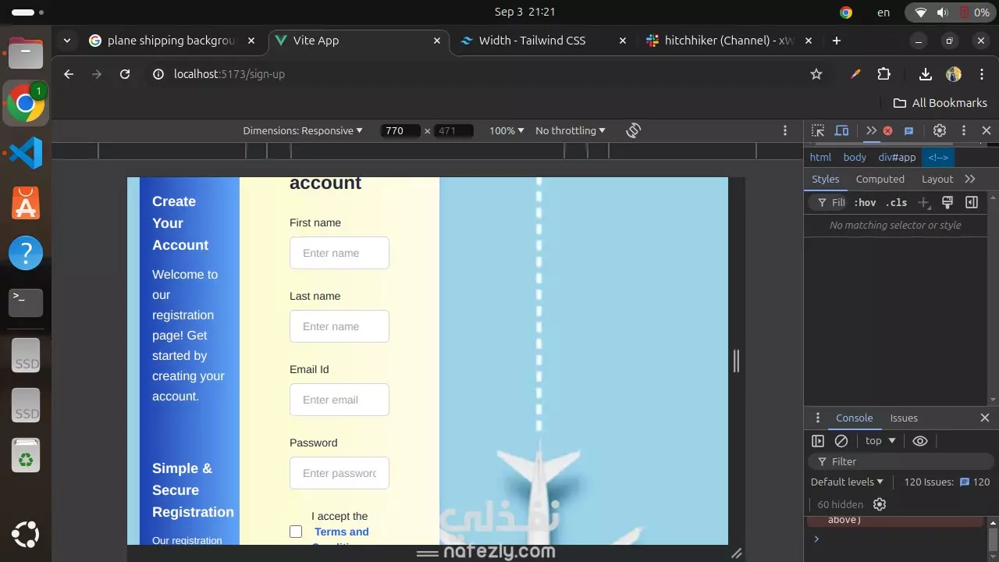Open the 120 issues link
The image size is (999, 562).
click(947, 482)
